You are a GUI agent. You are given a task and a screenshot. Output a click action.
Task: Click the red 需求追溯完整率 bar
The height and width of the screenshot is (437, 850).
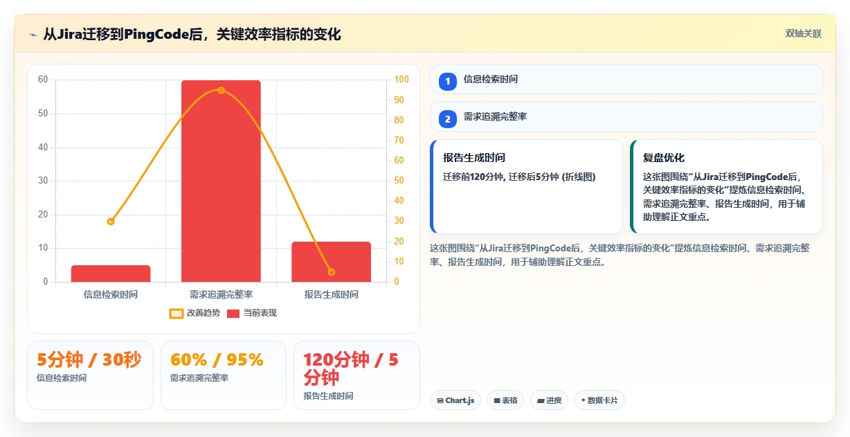[x=221, y=181]
